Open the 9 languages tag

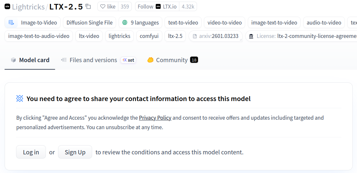(x=141, y=23)
